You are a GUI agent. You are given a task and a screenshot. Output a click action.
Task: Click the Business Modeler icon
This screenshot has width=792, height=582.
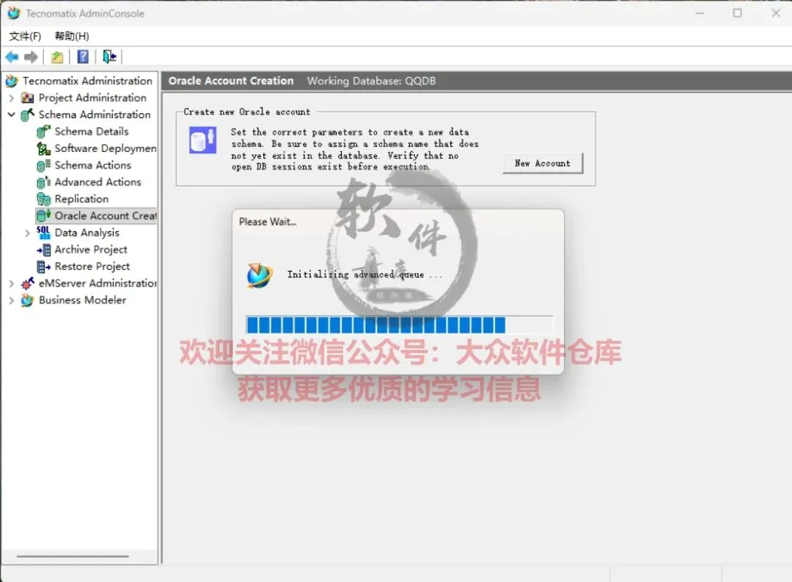(27, 300)
